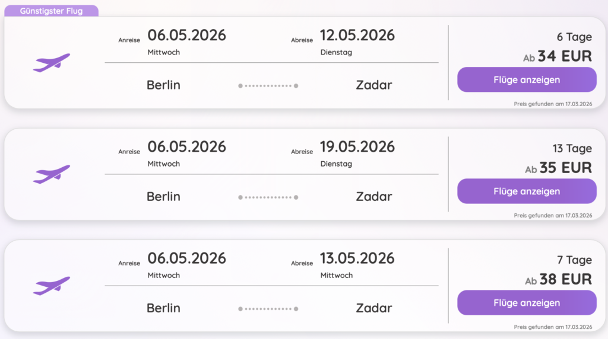
Task: Show flights for the 38 EUR offer
Action: coord(526,302)
